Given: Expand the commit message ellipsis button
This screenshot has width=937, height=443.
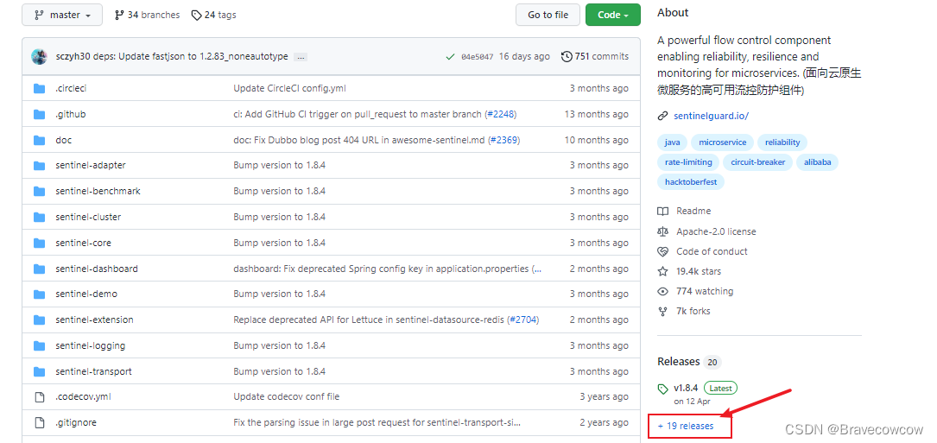Looking at the screenshot, I should [x=301, y=57].
